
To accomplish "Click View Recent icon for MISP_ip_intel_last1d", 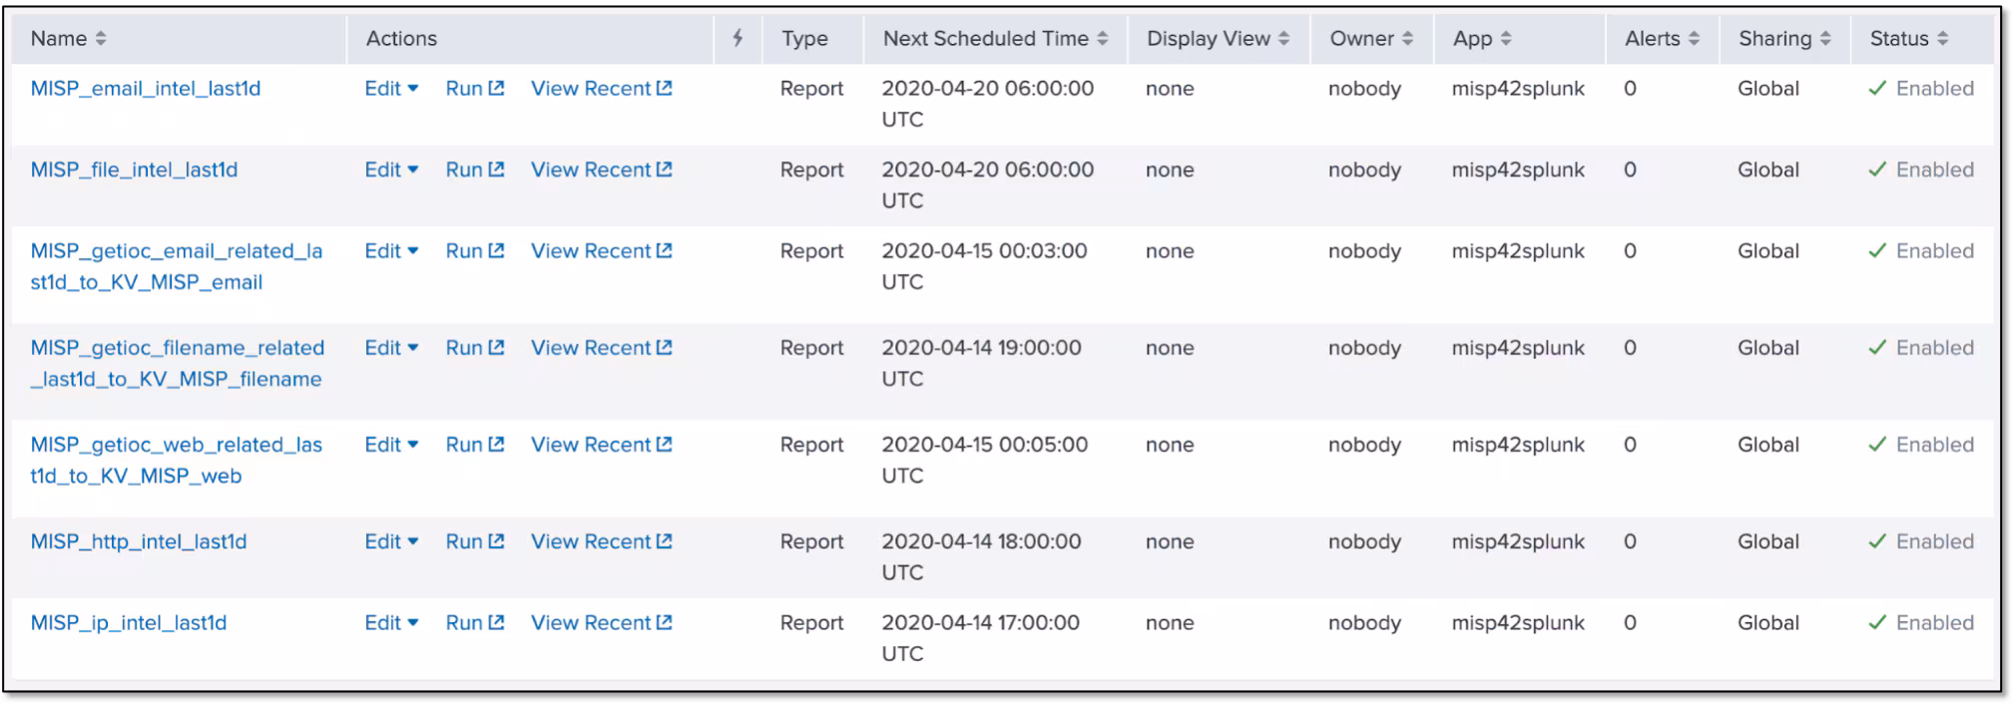I will tap(664, 622).
